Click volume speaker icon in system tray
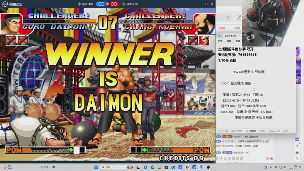The image size is (304, 171). [284, 167]
